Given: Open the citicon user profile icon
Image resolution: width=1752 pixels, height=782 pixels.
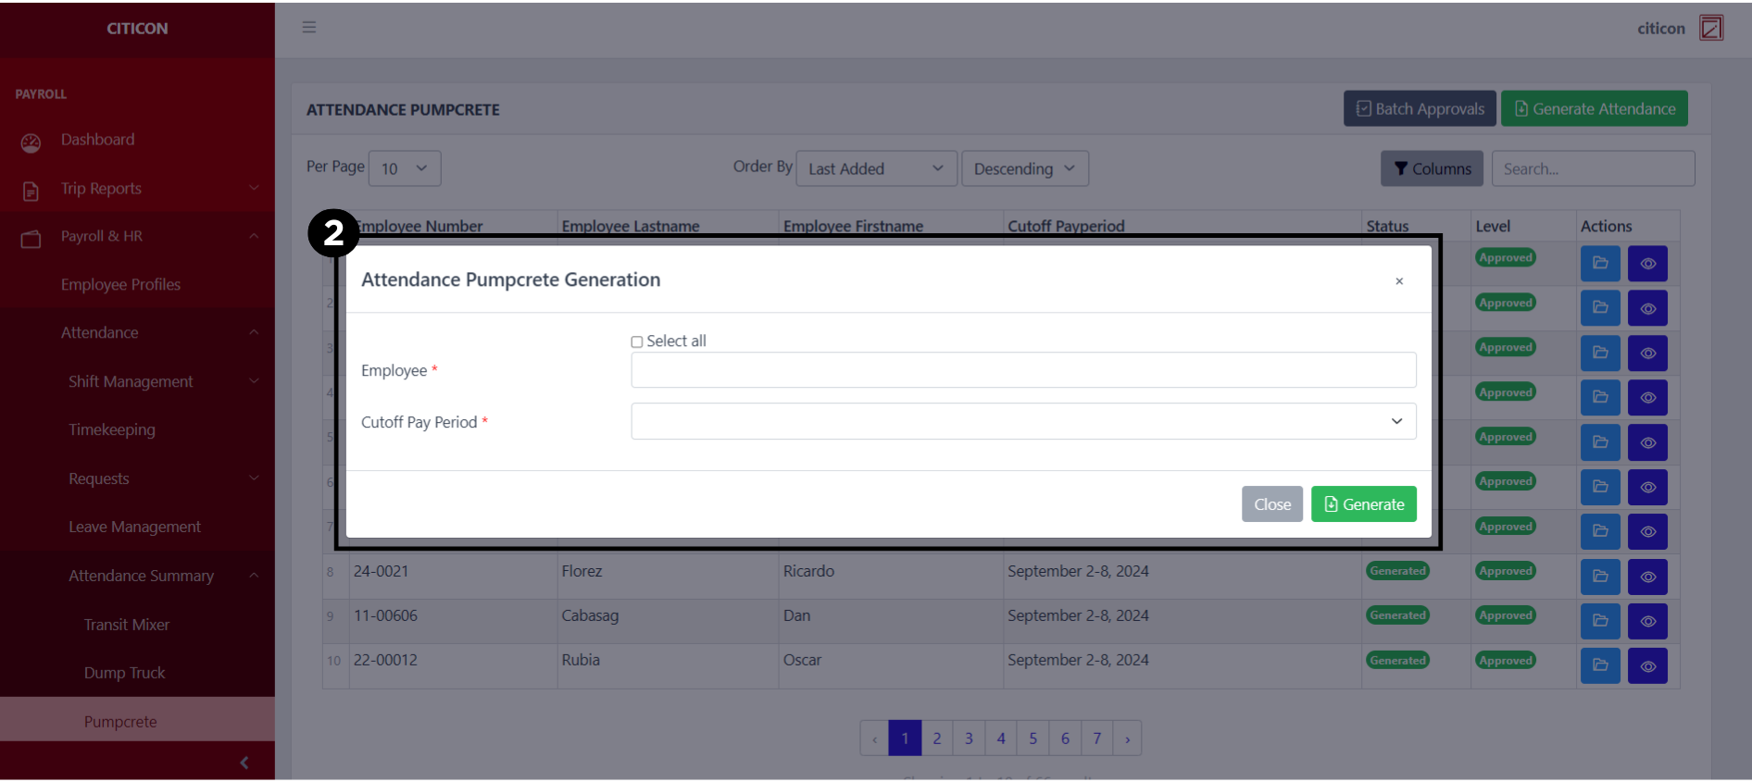Looking at the screenshot, I should pos(1710,28).
